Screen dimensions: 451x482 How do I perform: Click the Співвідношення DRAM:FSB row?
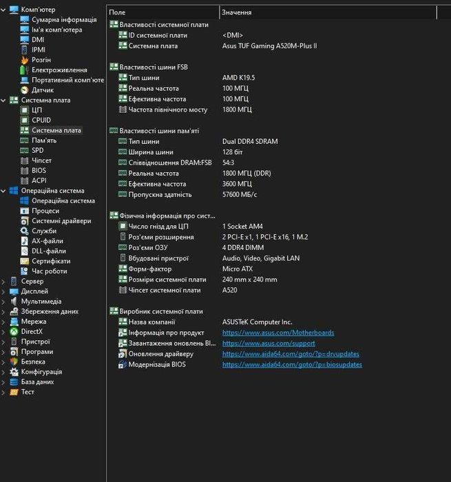click(x=170, y=163)
